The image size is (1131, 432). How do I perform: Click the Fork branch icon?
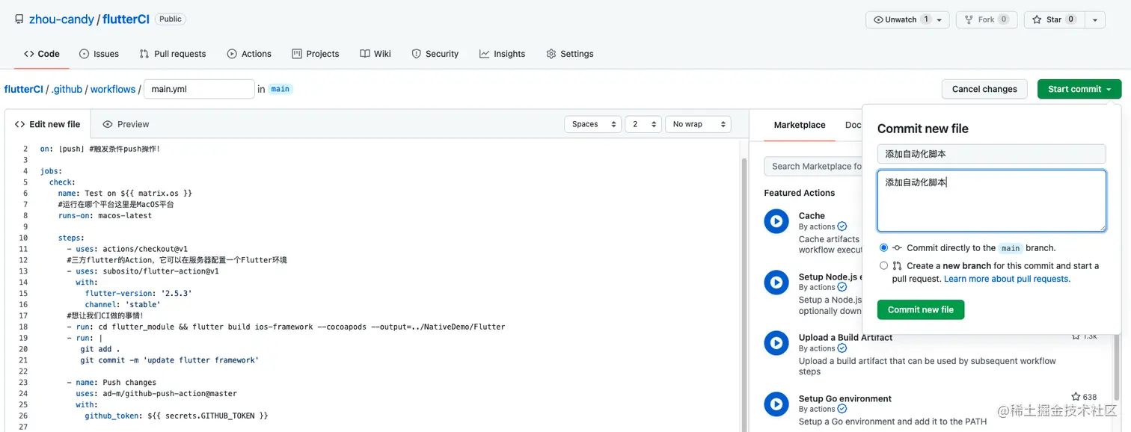click(x=969, y=19)
